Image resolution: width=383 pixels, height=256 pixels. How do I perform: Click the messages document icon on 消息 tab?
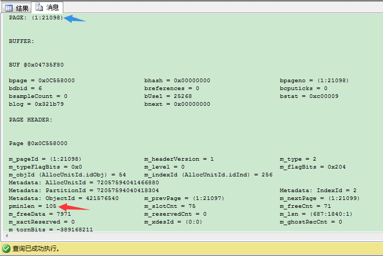[x=39, y=7]
